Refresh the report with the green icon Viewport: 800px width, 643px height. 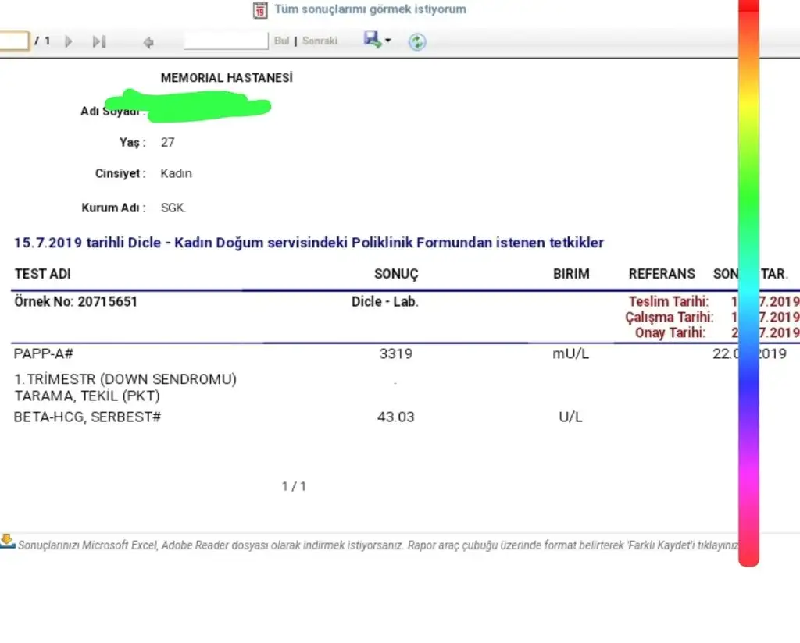[x=417, y=42]
